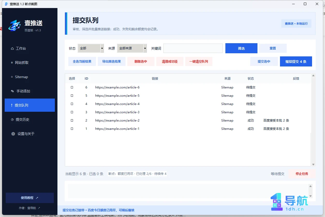Click queue table scrollbar up arrow
Viewport: 325px width, 217px height.
coord(313,76)
